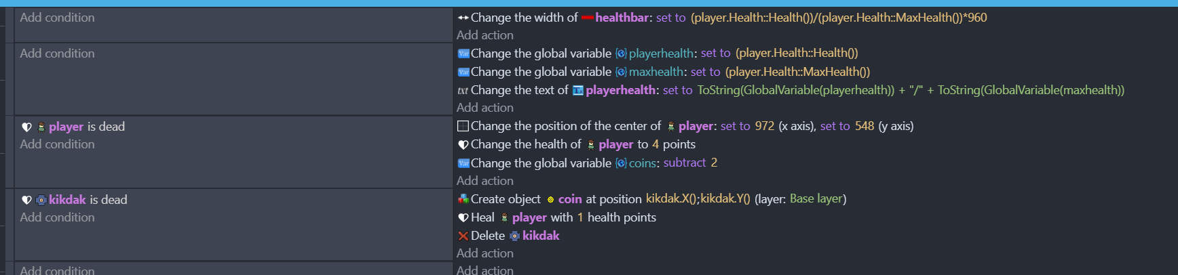The image size is (1178, 275).
Task: Click the heart icon beside 'player is dead'
Action: (x=27, y=127)
